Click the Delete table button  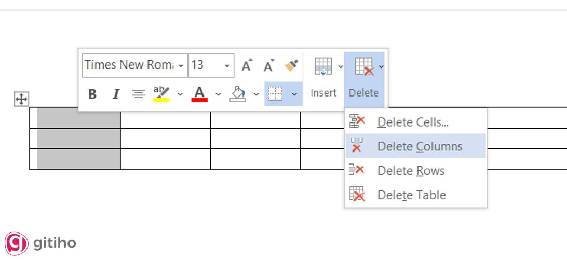pyautogui.click(x=363, y=78)
